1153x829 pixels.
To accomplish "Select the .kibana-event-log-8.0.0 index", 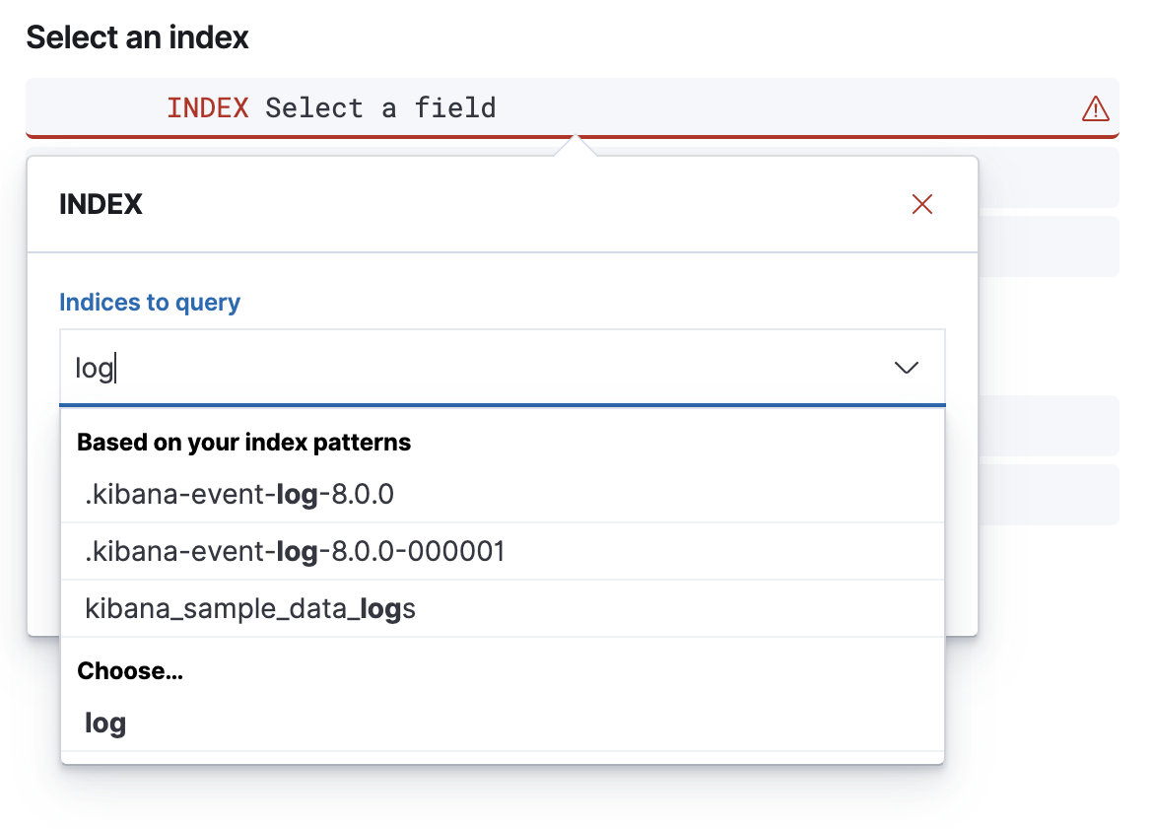I will [x=237, y=494].
